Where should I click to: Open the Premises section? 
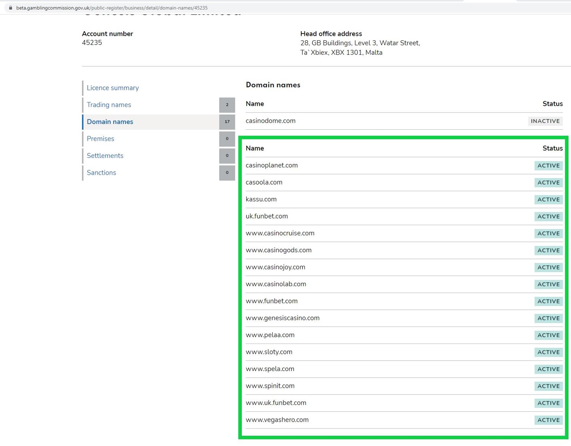point(100,139)
